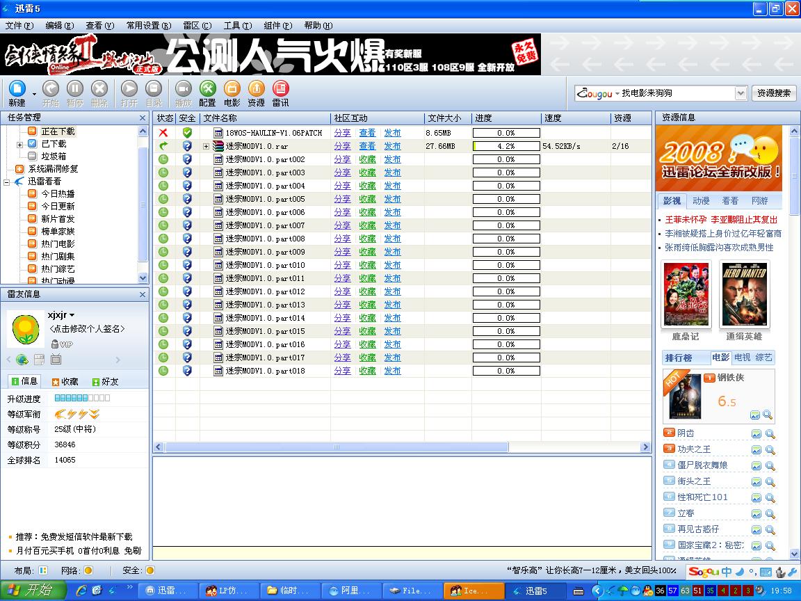
Task: Click the 网络 network status indicator
Action: (x=88, y=570)
